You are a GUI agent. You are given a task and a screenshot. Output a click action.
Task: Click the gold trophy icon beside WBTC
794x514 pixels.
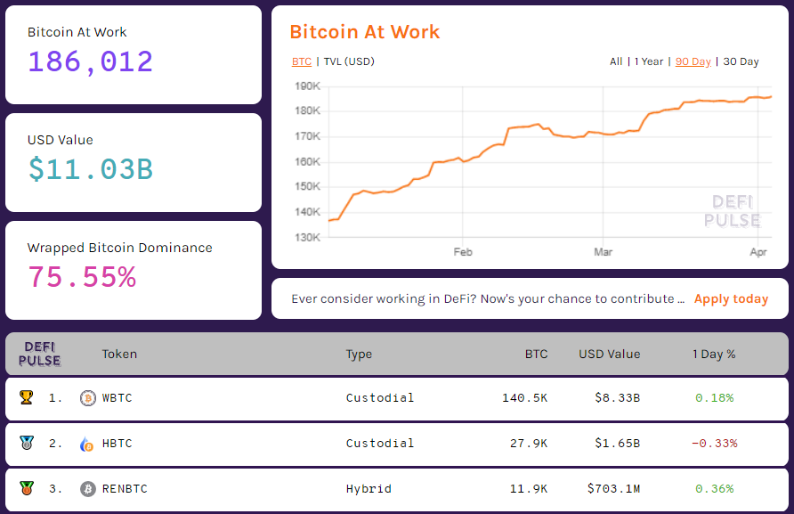(x=26, y=398)
